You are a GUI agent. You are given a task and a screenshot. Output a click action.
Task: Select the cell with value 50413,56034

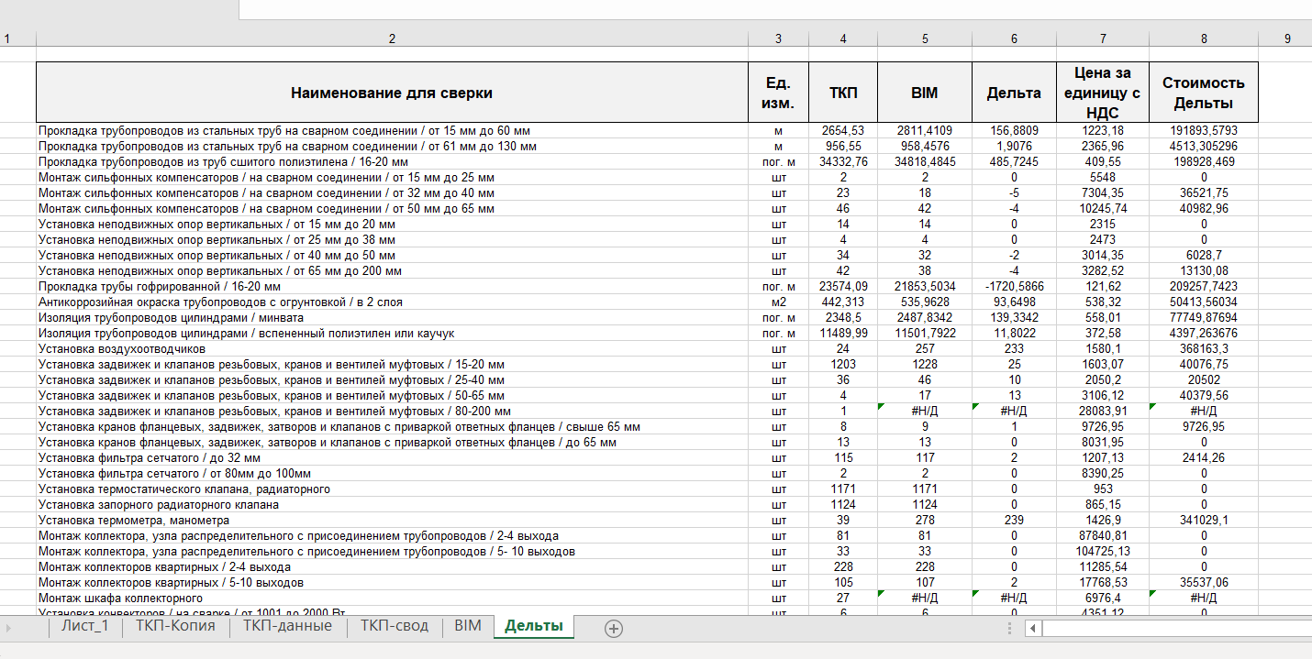tap(1204, 302)
